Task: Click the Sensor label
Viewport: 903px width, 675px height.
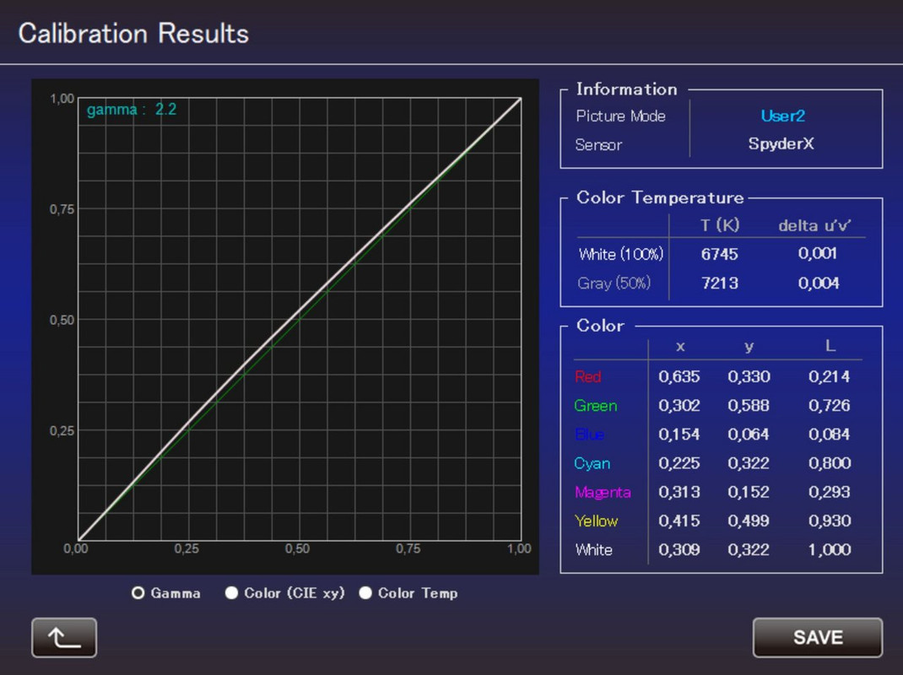Action: pos(598,144)
